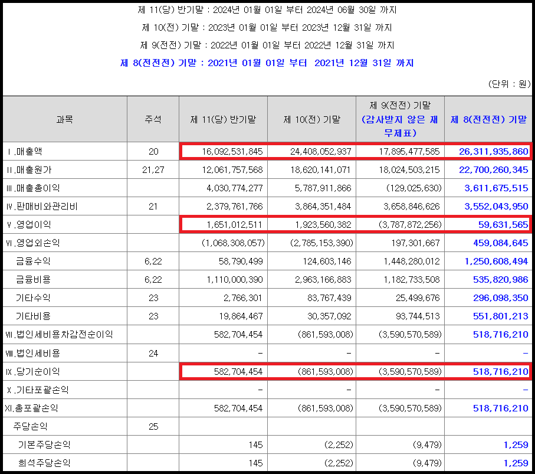Click the 3,864,351,484 SG&A value
The height and width of the screenshot is (474, 535).
point(323,206)
